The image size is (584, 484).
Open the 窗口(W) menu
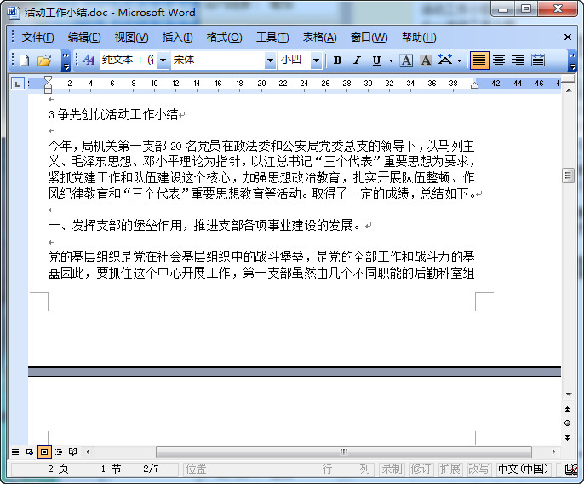[x=369, y=37]
